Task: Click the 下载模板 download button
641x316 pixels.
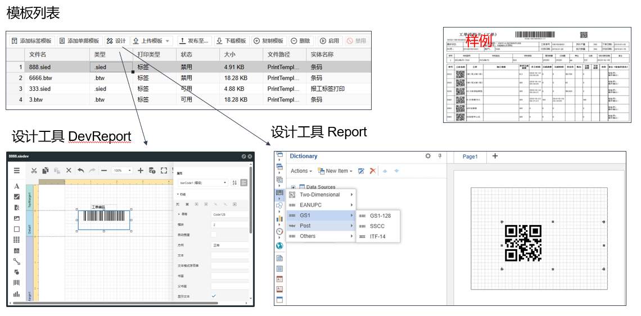Action: pyautogui.click(x=232, y=41)
